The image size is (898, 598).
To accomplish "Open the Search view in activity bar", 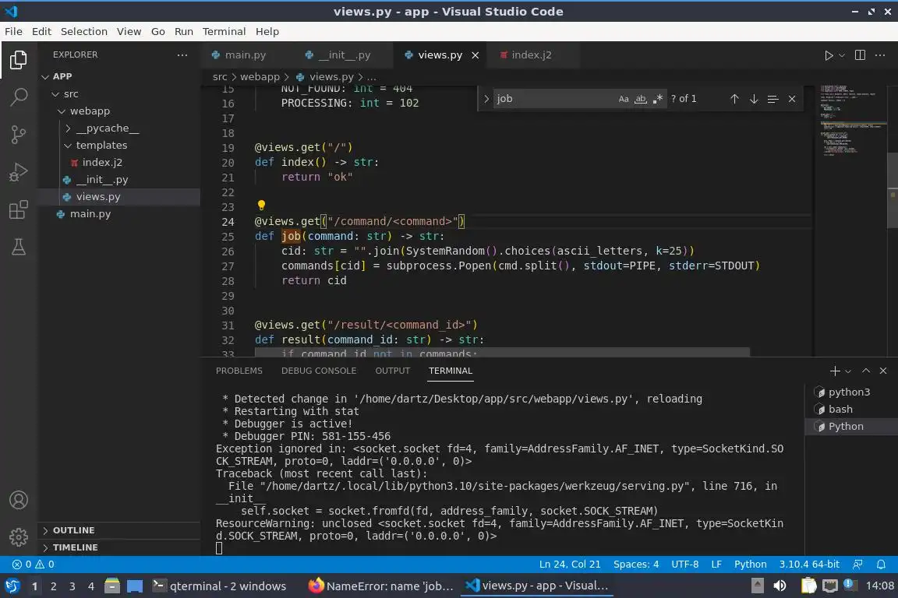I will (19, 97).
